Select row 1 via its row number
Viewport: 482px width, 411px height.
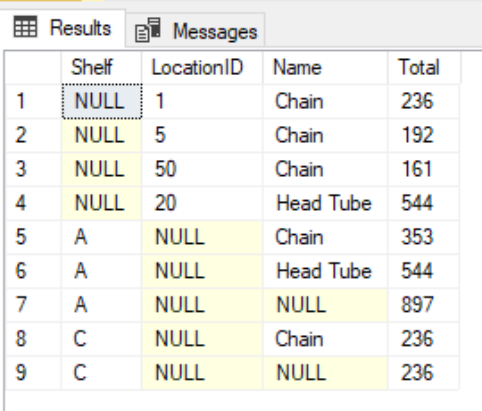pos(33,101)
